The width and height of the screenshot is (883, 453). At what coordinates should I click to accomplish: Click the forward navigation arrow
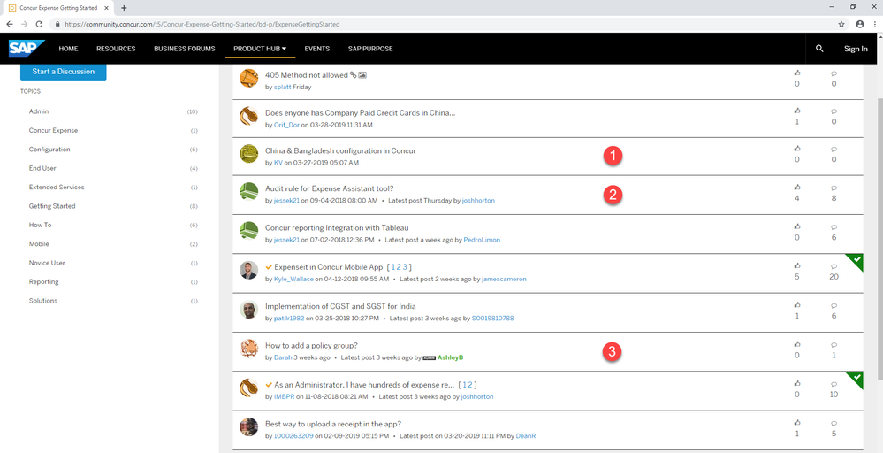pyautogui.click(x=24, y=24)
